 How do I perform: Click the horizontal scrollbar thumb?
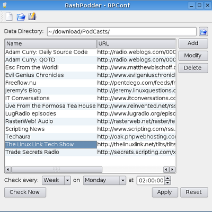(57, 170)
